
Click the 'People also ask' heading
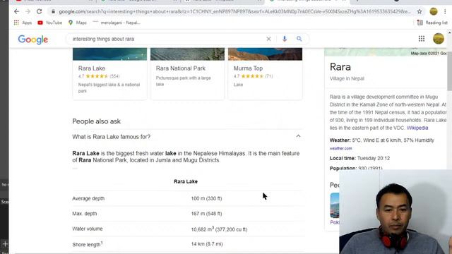click(96, 121)
